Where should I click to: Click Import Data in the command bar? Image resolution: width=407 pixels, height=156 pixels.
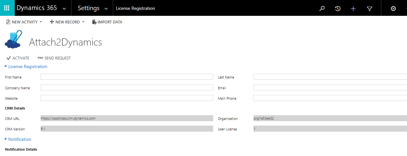(x=107, y=22)
